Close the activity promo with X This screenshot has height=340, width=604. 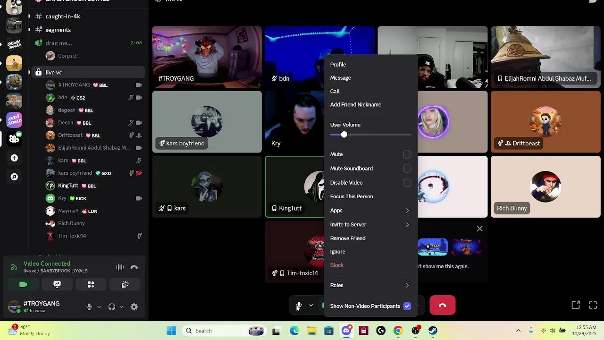click(x=479, y=229)
